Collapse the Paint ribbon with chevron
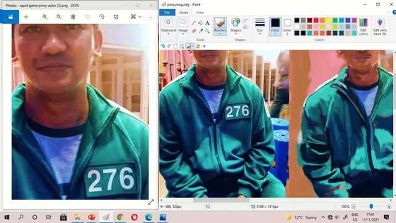 389,12
